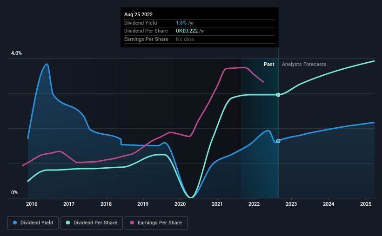
Task: Click the 2019 x-axis label
Action: pyautogui.click(x=143, y=204)
